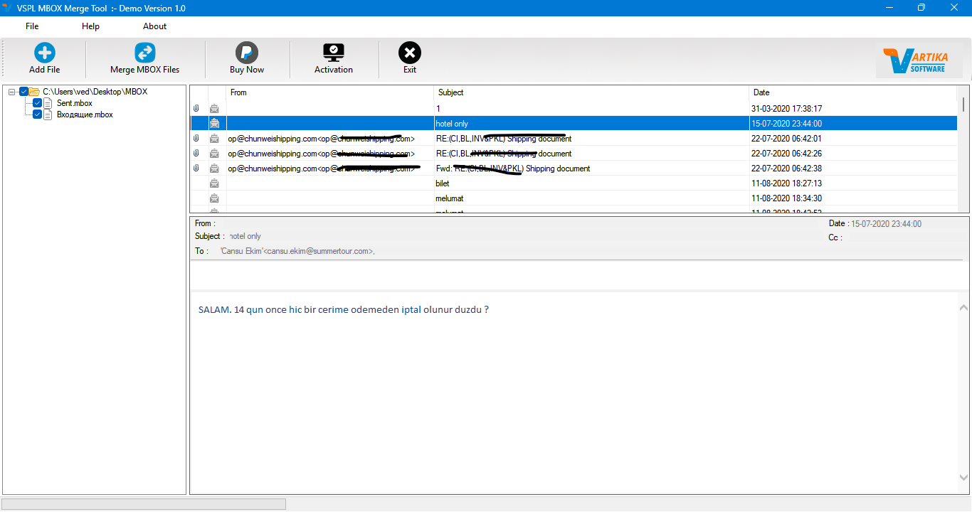Select the Входящие.mbox tree item
Screen dimensions: 972x512
tap(85, 114)
